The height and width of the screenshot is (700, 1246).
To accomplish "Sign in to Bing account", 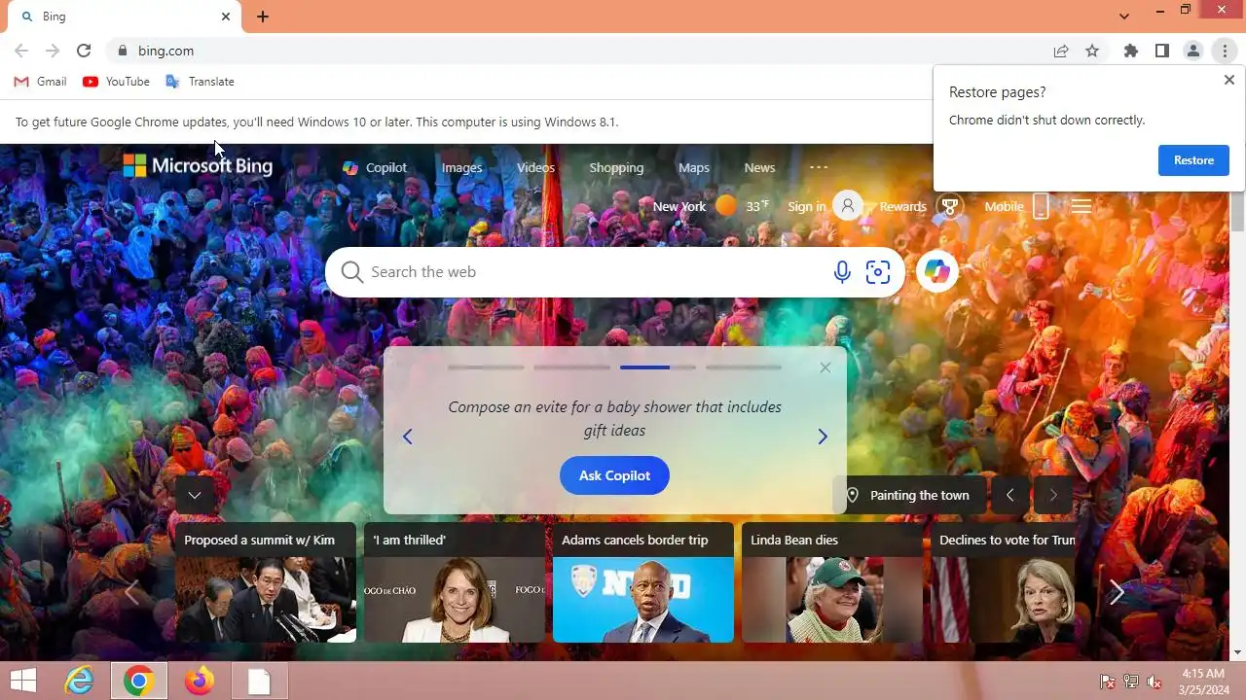I will [x=825, y=206].
